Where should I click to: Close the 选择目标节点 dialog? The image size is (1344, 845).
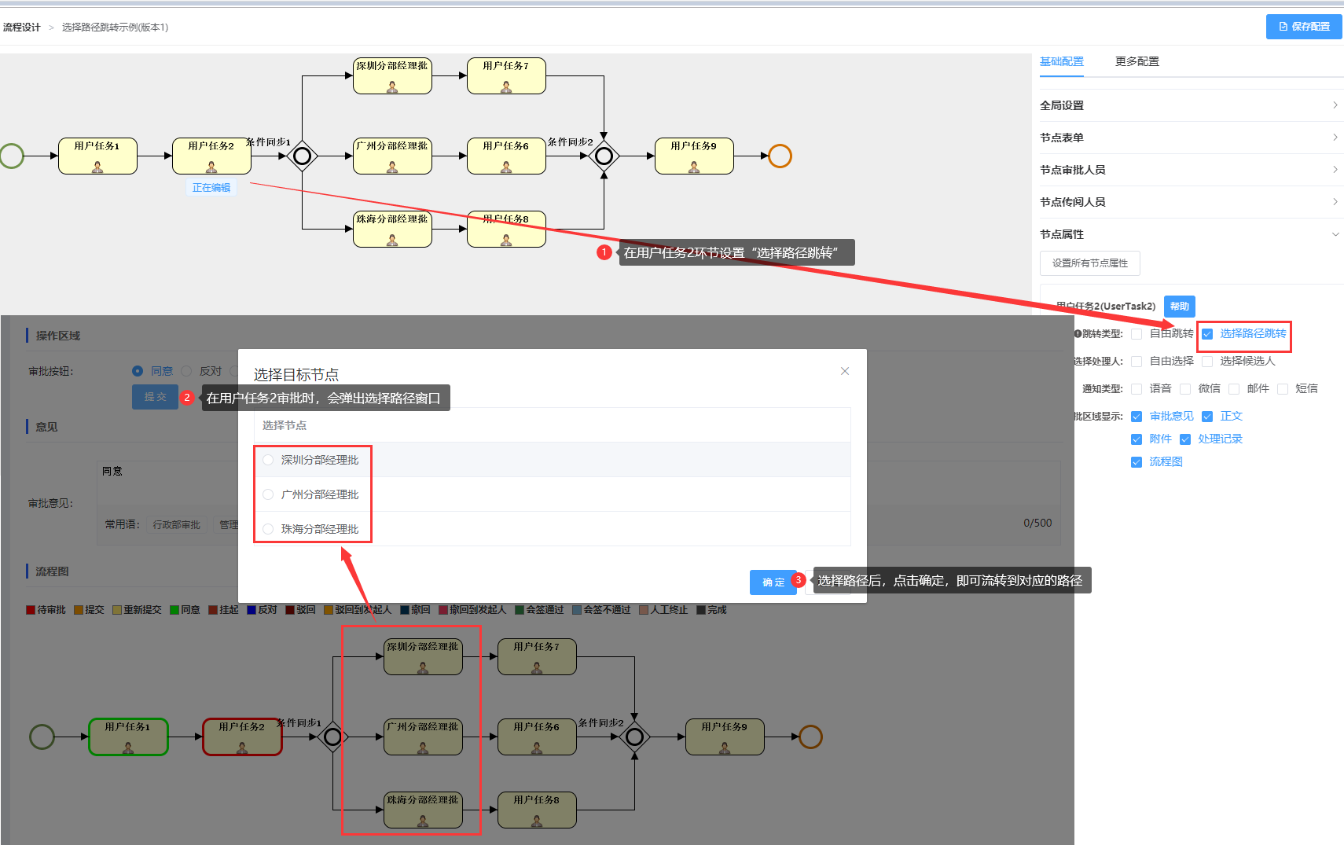click(845, 371)
